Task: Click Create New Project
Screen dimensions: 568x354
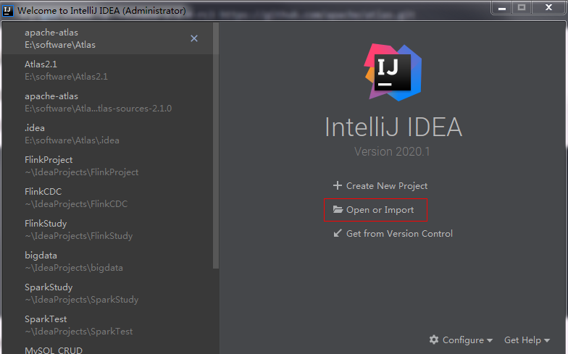Action: 387,185
